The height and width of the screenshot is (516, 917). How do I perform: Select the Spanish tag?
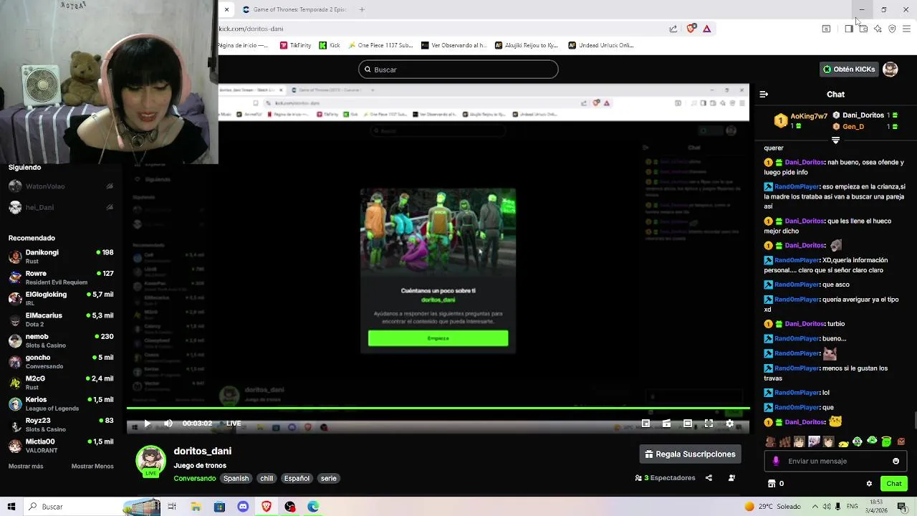coord(236,479)
